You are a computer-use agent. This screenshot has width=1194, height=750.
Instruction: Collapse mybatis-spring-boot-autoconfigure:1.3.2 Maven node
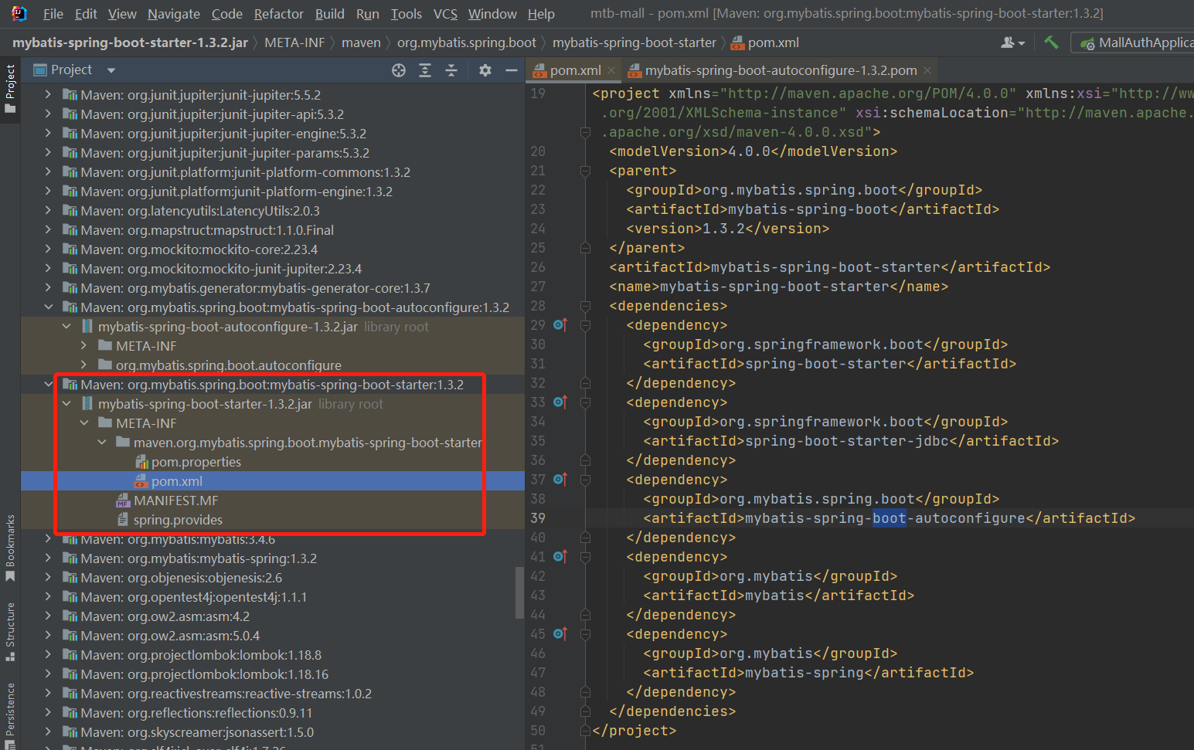coord(49,307)
